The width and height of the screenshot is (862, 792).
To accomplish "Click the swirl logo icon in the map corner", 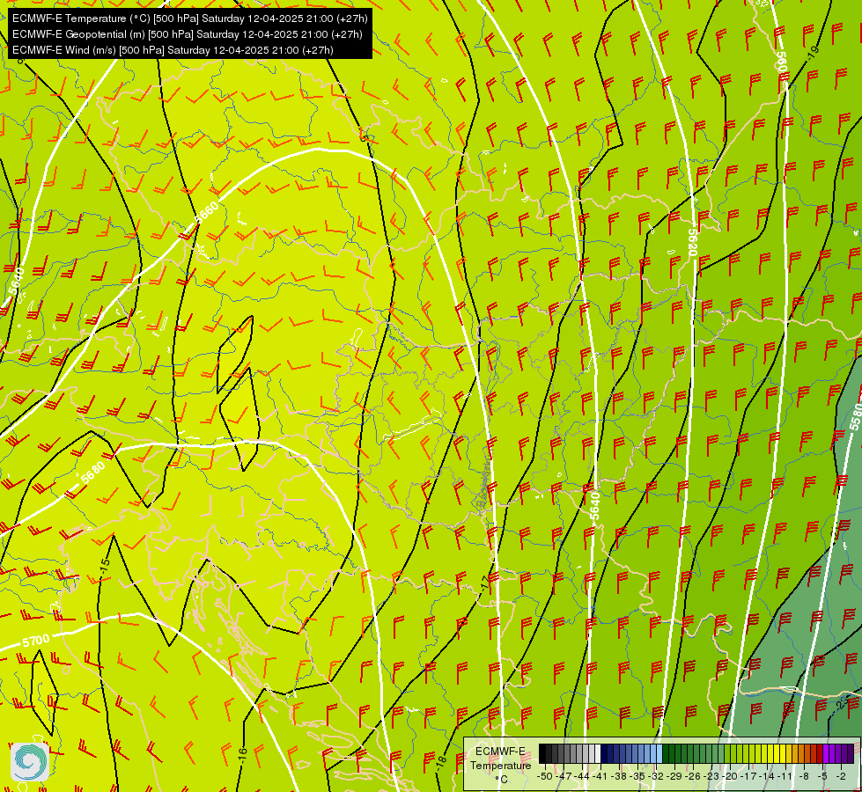I will click(x=30, y=761).
